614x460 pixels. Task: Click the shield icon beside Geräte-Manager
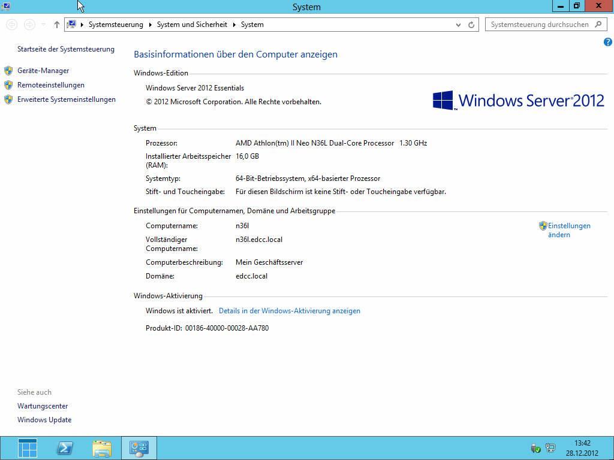point(8,71)
